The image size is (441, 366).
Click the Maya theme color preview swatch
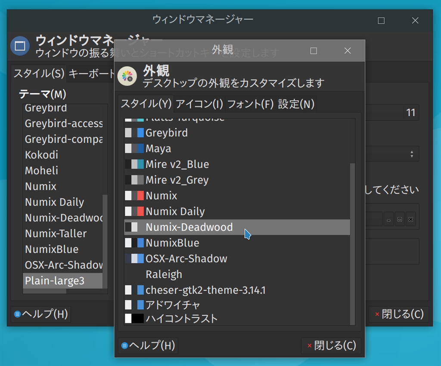pyautogui.click(x=134, y=148)
